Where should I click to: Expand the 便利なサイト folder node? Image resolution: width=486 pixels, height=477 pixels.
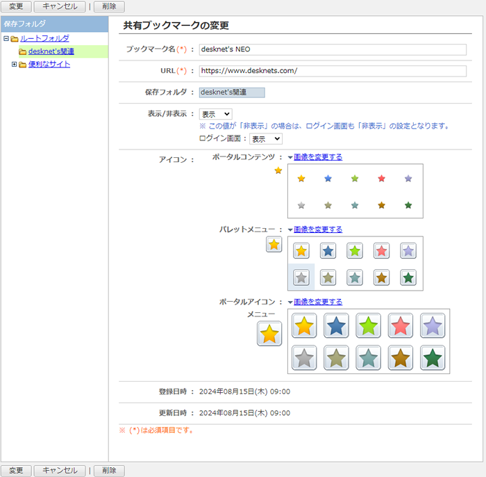tap(14, 64)
